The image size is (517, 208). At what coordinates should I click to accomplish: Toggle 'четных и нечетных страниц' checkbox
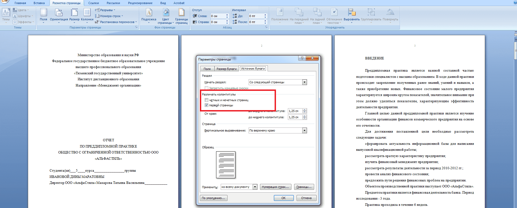pos(206,100)
